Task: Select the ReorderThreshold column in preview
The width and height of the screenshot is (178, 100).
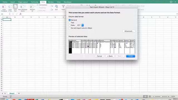Action: (x=105, y=46)
